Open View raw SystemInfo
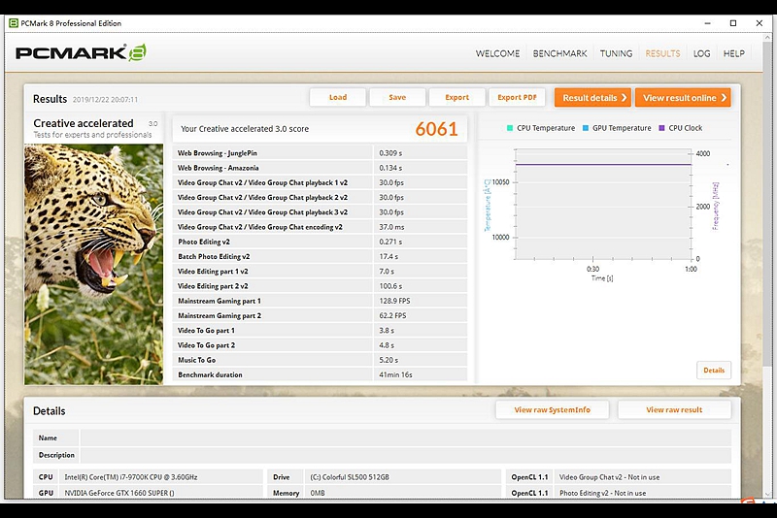777x518 pixels. (552, 410)
